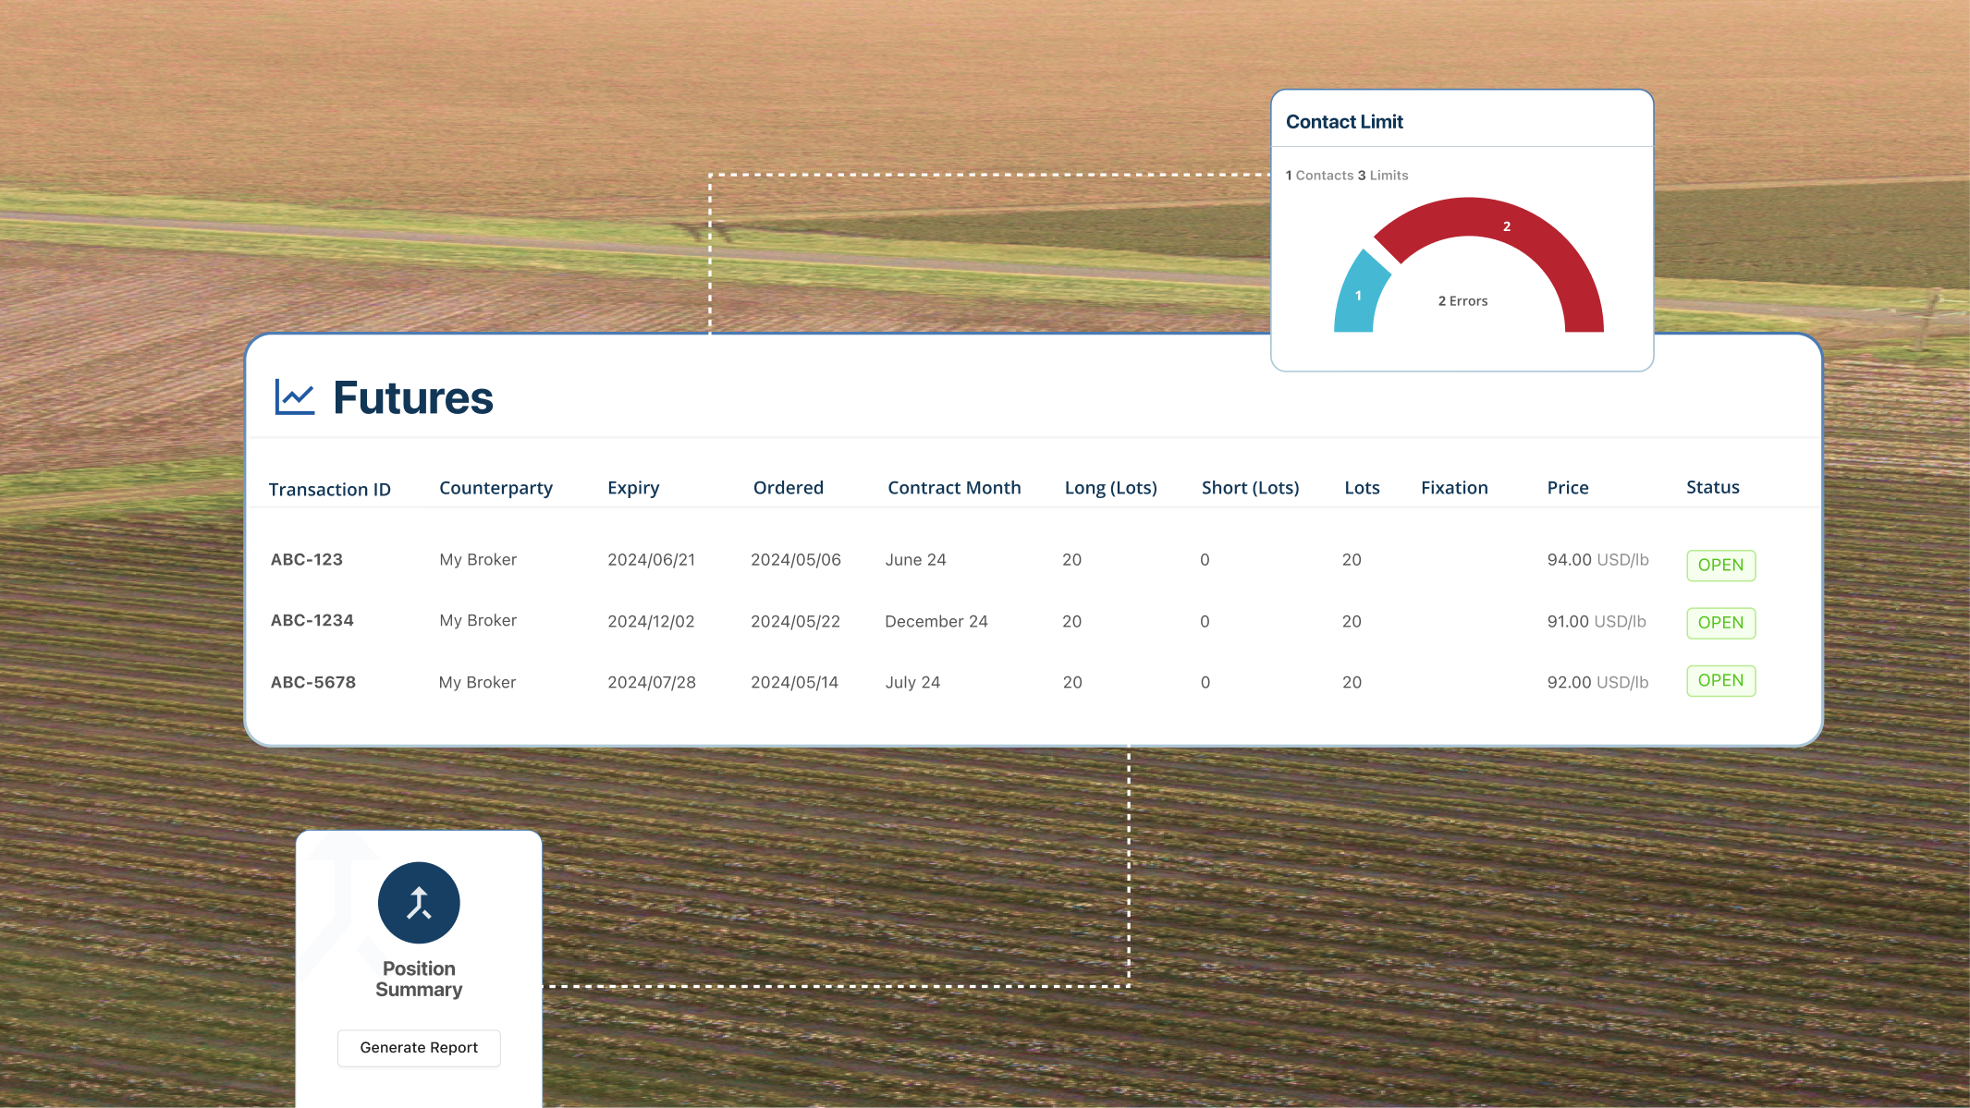Click My Broker in ABC-123 row
Image resolution: width=1970 pixels, height=1108 pixels.
[478, 560]
